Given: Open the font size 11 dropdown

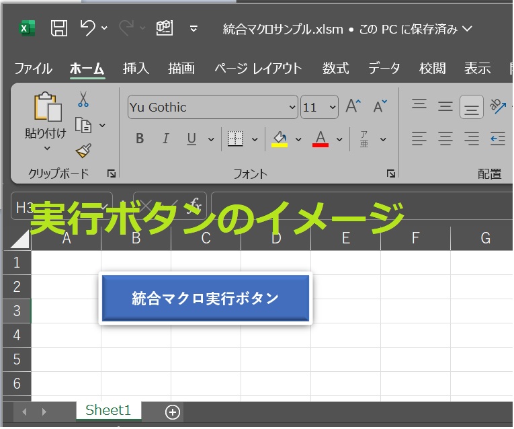Looking at the screenshot, I should tap(333, 108).
